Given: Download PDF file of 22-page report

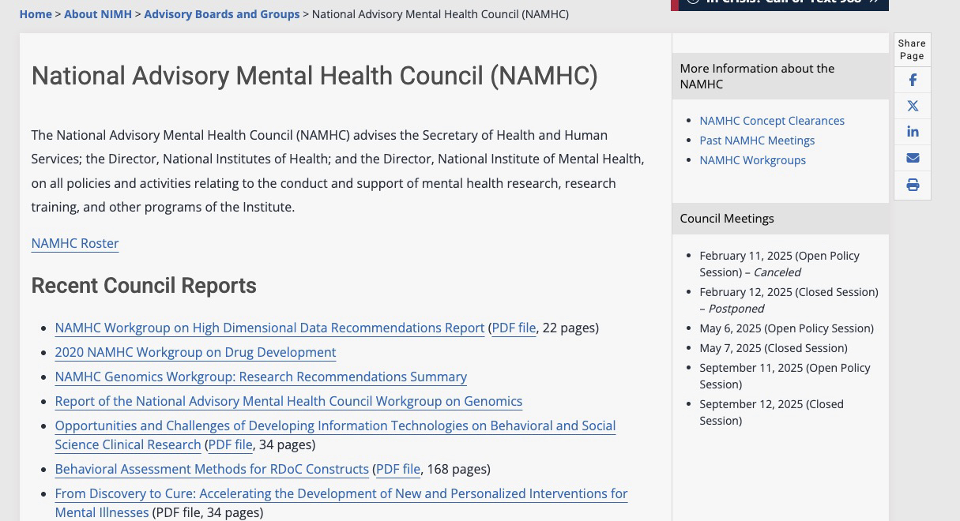Looking at the screenshot, I should coord(514,328).
